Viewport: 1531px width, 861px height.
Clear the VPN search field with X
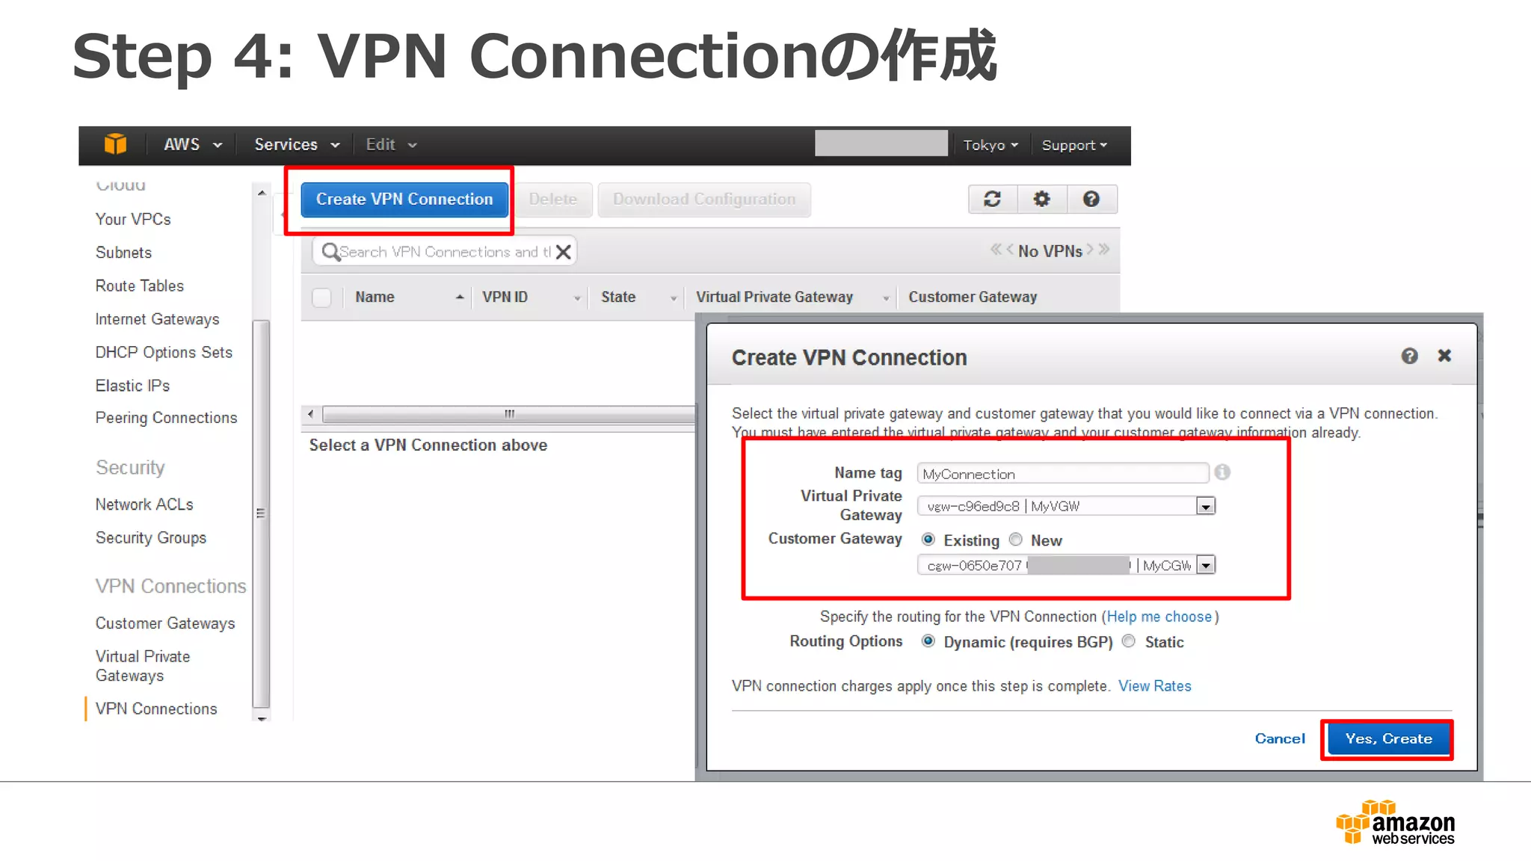click(x=564, y=252)
